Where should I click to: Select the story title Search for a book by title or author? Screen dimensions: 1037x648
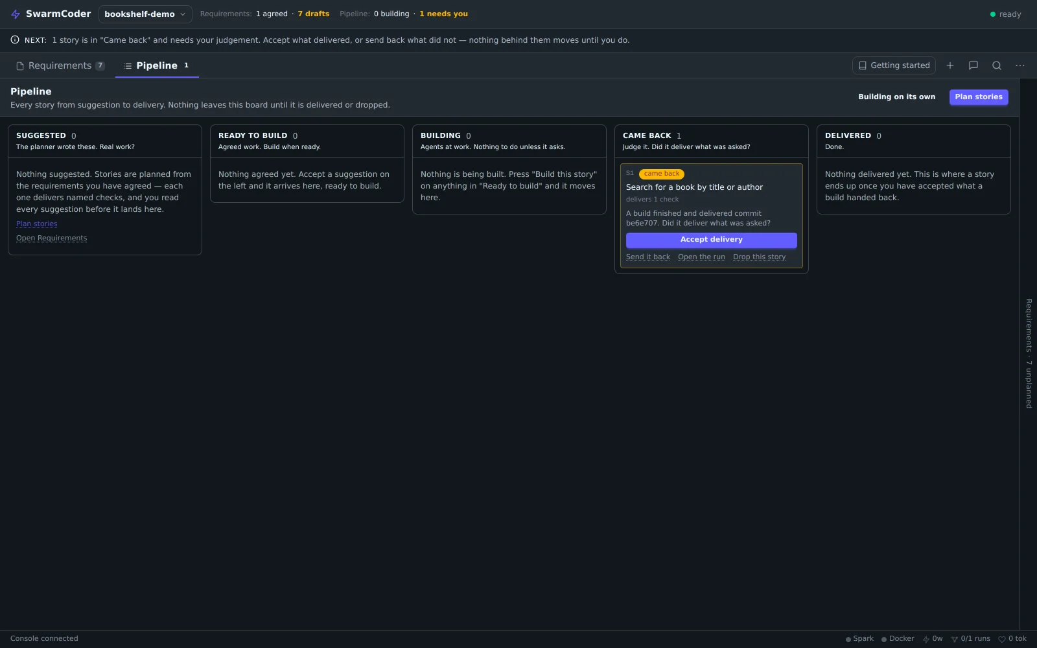(x=694, y=187)
